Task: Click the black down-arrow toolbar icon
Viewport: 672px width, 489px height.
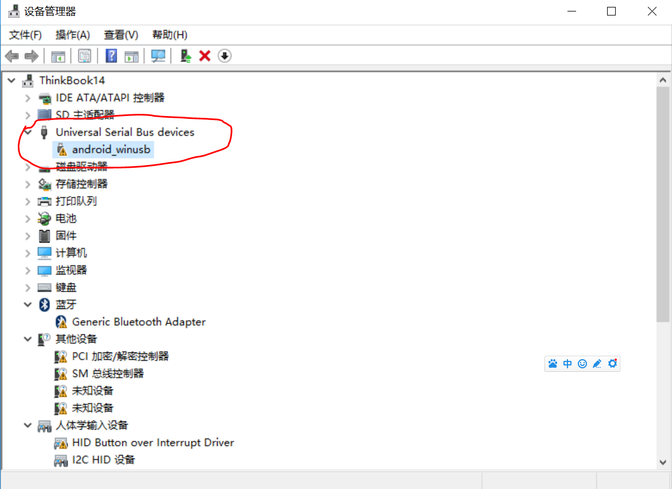Action: pyautogui.click(x=225, y=56)
